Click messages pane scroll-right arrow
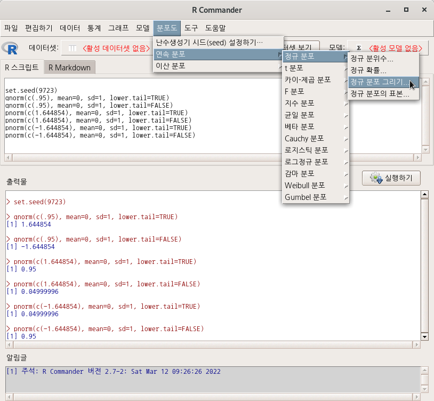This screenshot has height=401, width=434. (x=416, y=397)
